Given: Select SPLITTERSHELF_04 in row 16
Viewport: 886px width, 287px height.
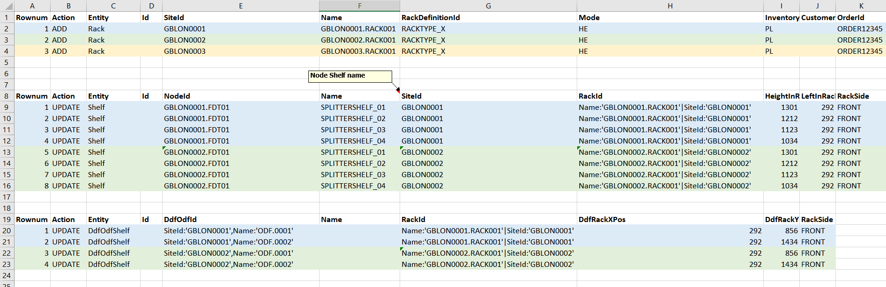Looking at the screenshot, I should (x=359, y=186).
